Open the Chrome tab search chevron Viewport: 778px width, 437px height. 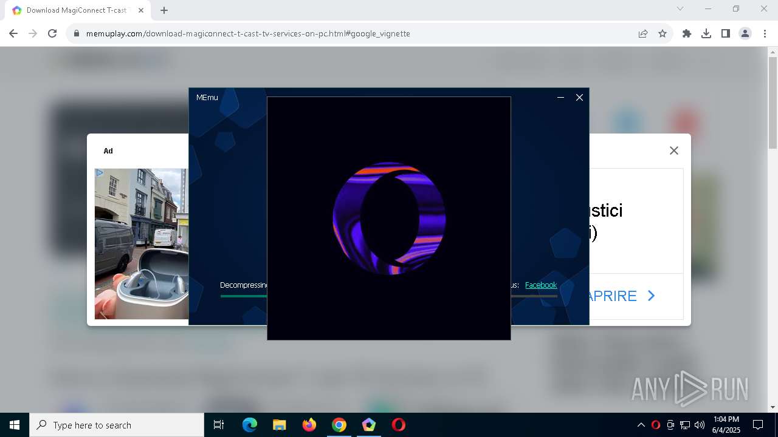(680, 8)
